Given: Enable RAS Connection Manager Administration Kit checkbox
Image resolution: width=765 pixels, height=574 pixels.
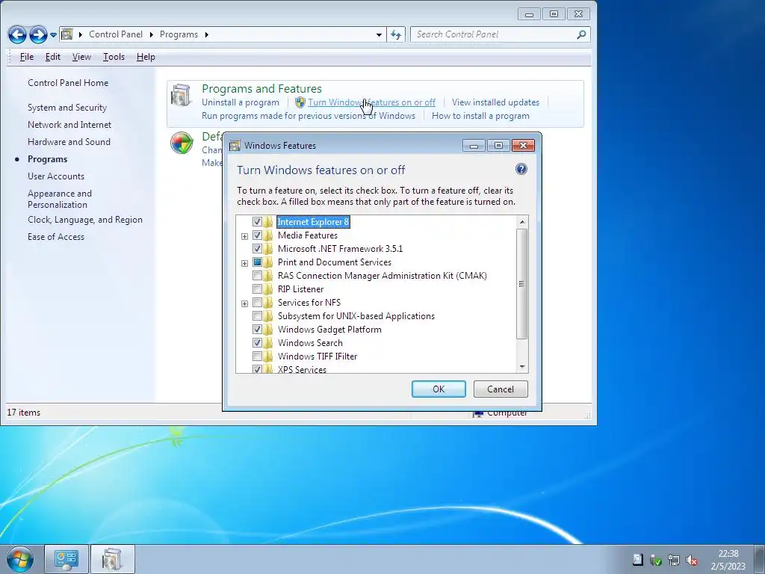Looking at the screenshot, I should coord(257,276).
